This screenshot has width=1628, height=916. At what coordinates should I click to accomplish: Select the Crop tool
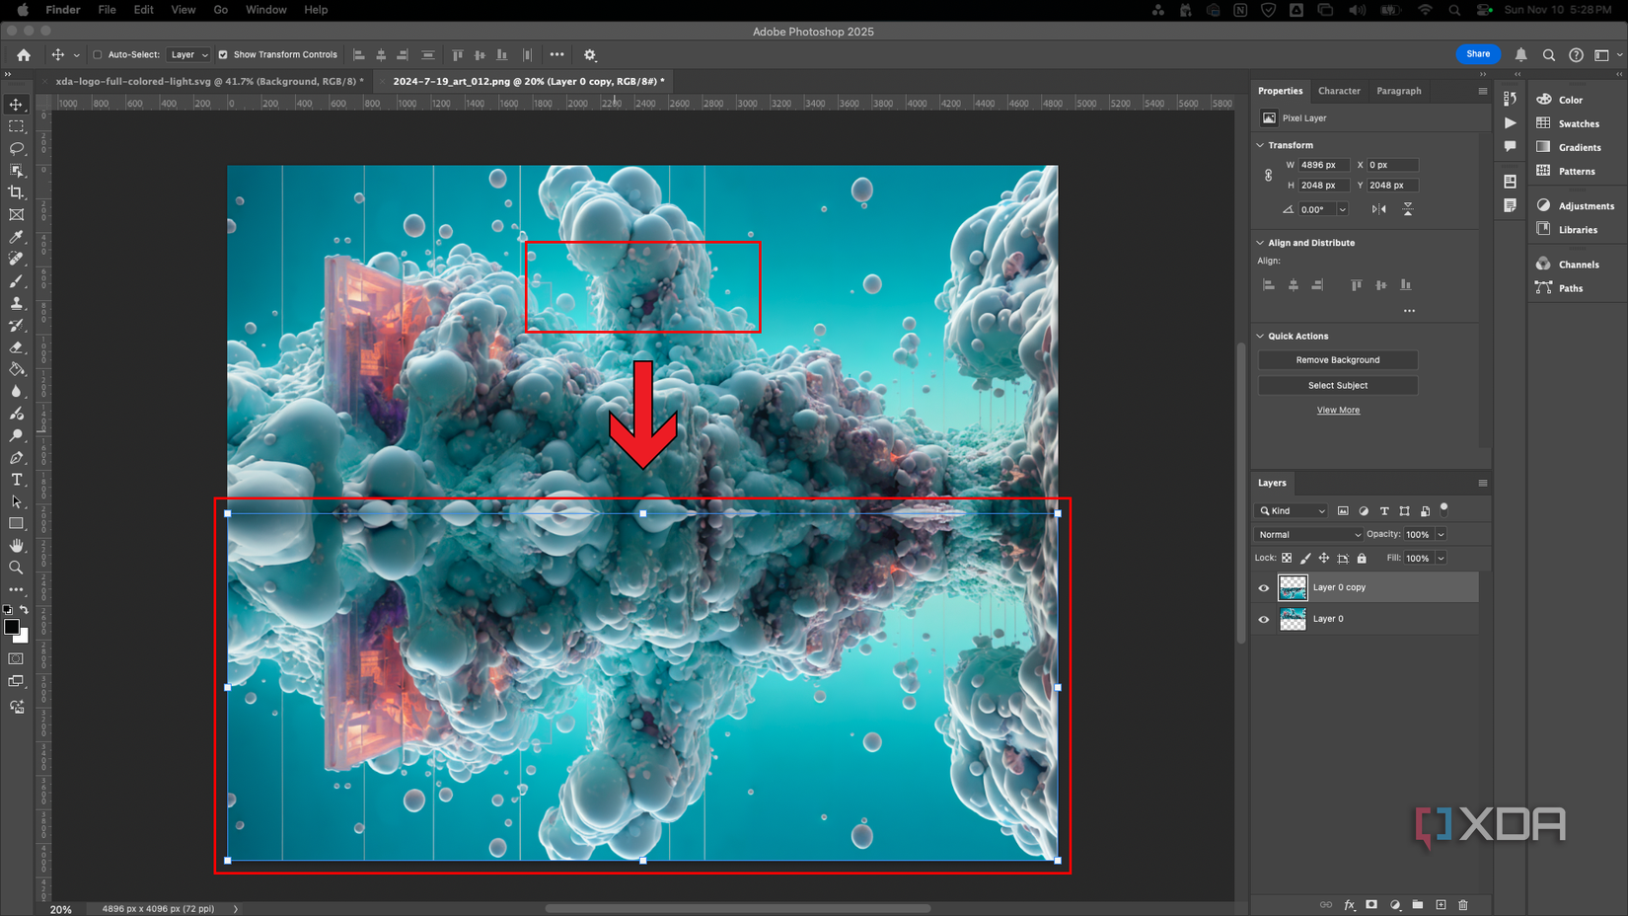click(16, 192)
